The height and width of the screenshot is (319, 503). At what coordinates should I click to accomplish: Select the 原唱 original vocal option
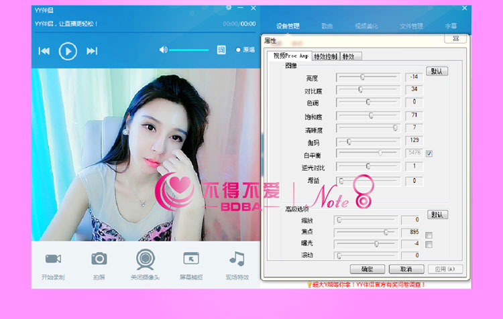[x=245, y=50]
